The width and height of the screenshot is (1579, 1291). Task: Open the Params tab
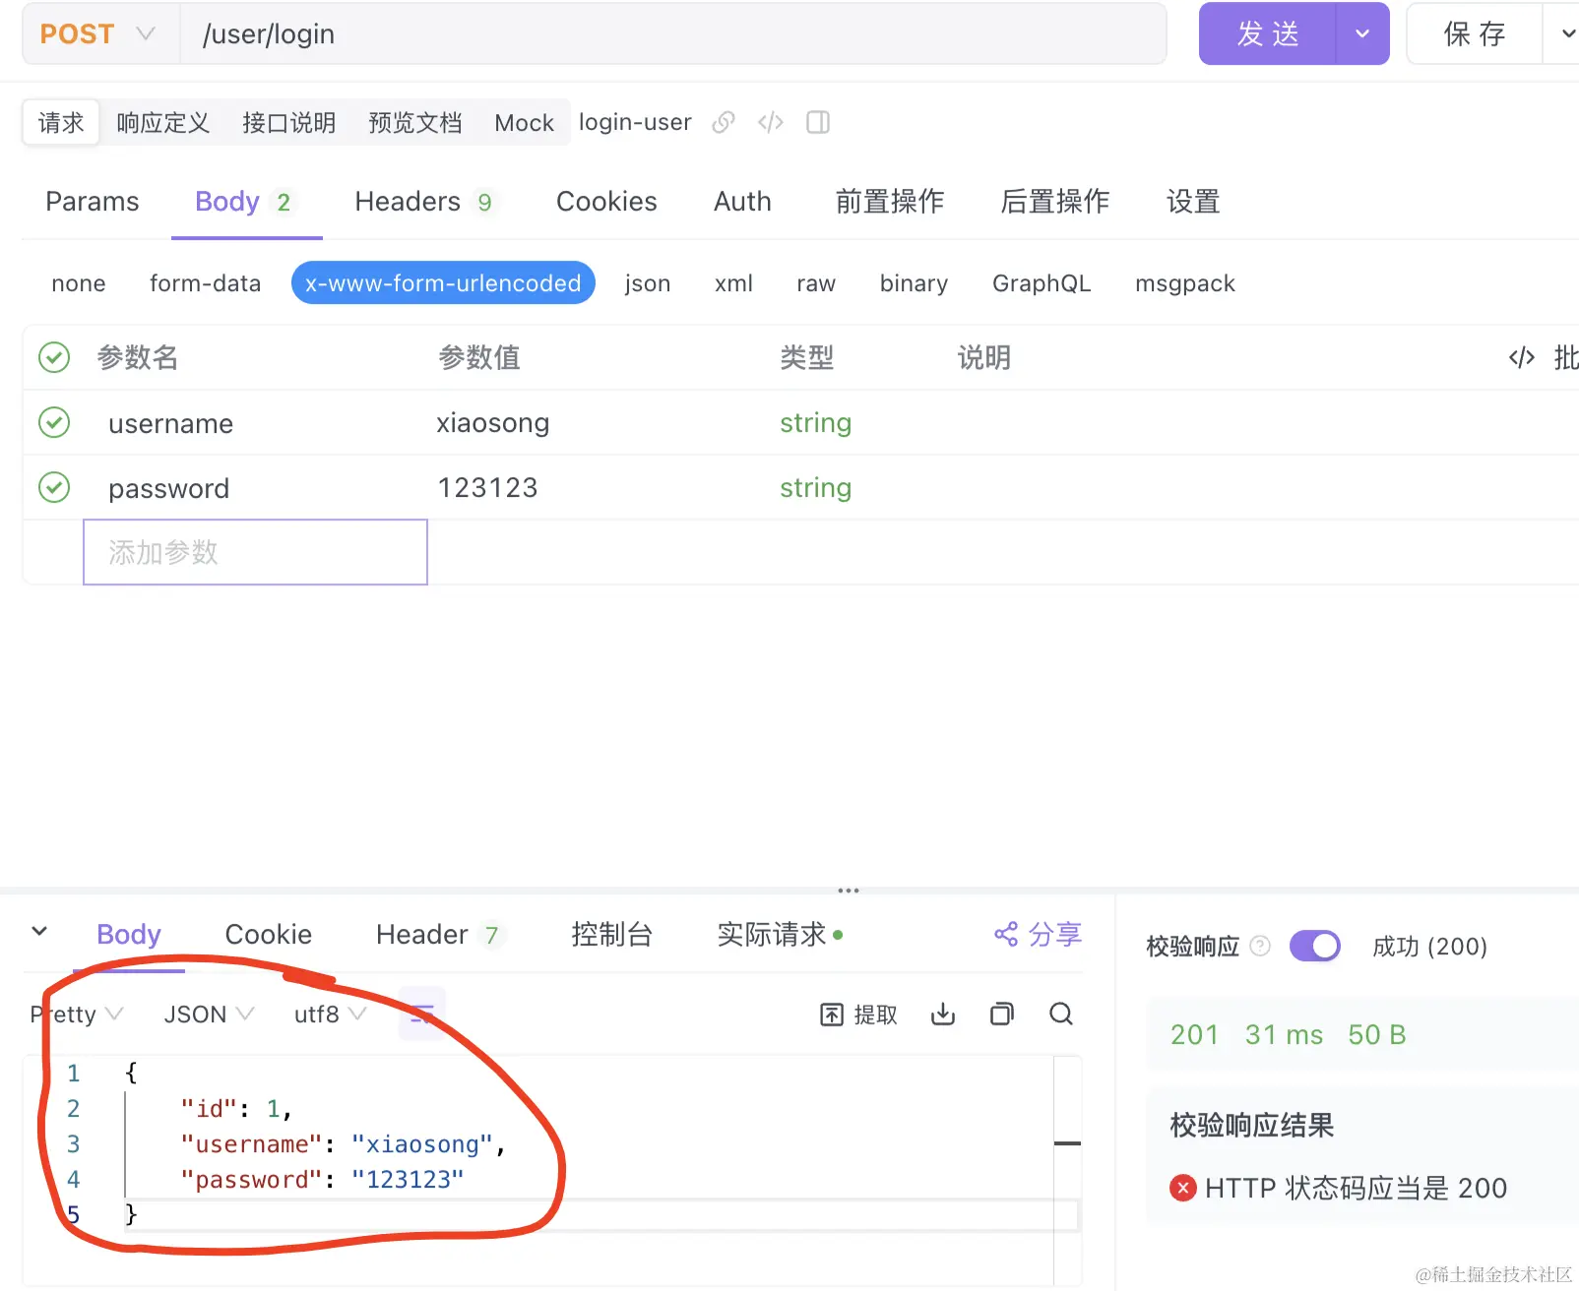click(93, 202)
